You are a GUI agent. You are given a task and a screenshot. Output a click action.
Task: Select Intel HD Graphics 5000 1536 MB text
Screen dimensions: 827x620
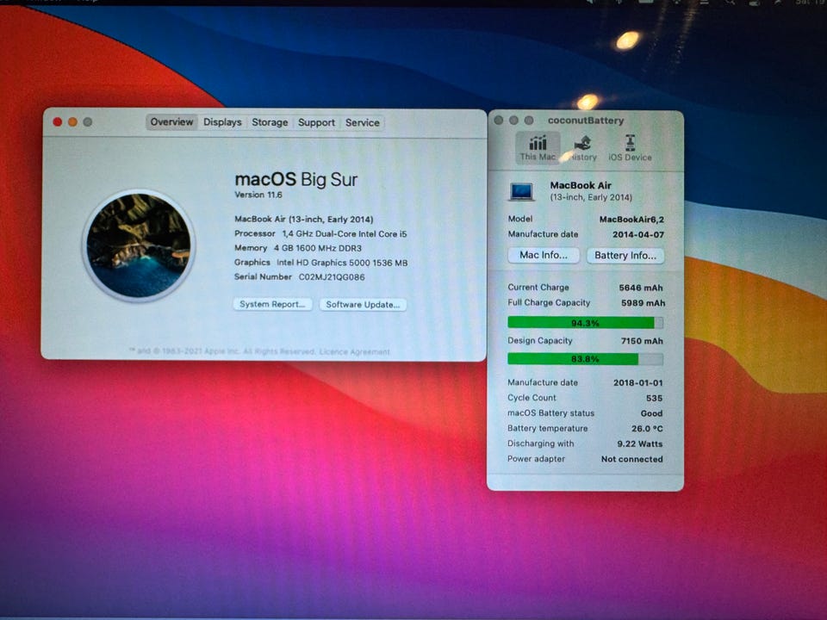[342, 263]
